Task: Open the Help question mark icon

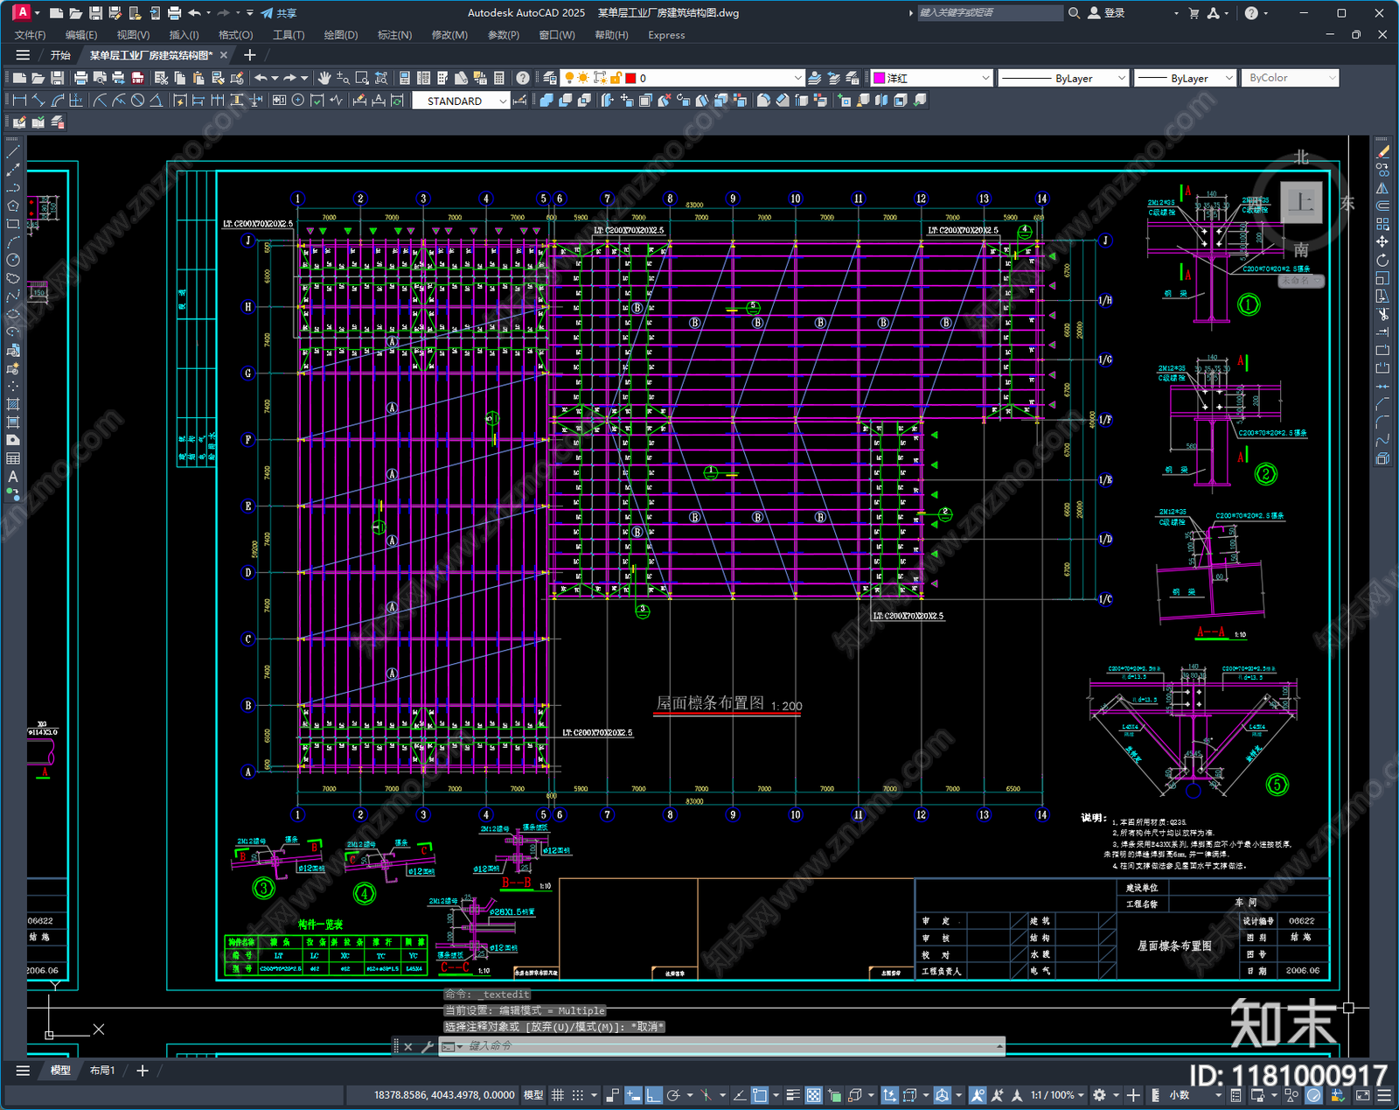Action: point(522,78)
